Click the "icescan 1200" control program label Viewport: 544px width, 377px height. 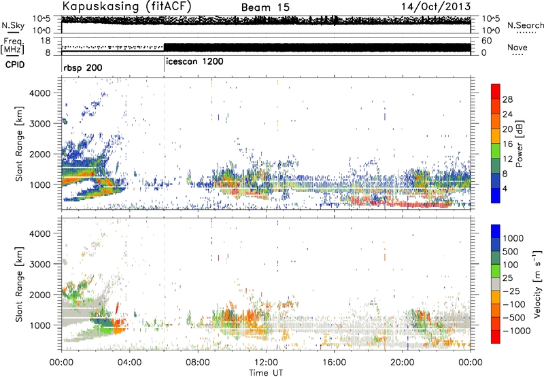(x=194, y=61)
